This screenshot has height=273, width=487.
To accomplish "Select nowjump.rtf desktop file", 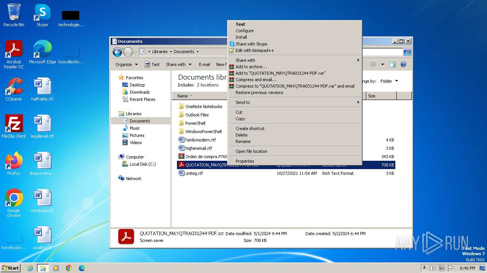I will pos(42,201).
